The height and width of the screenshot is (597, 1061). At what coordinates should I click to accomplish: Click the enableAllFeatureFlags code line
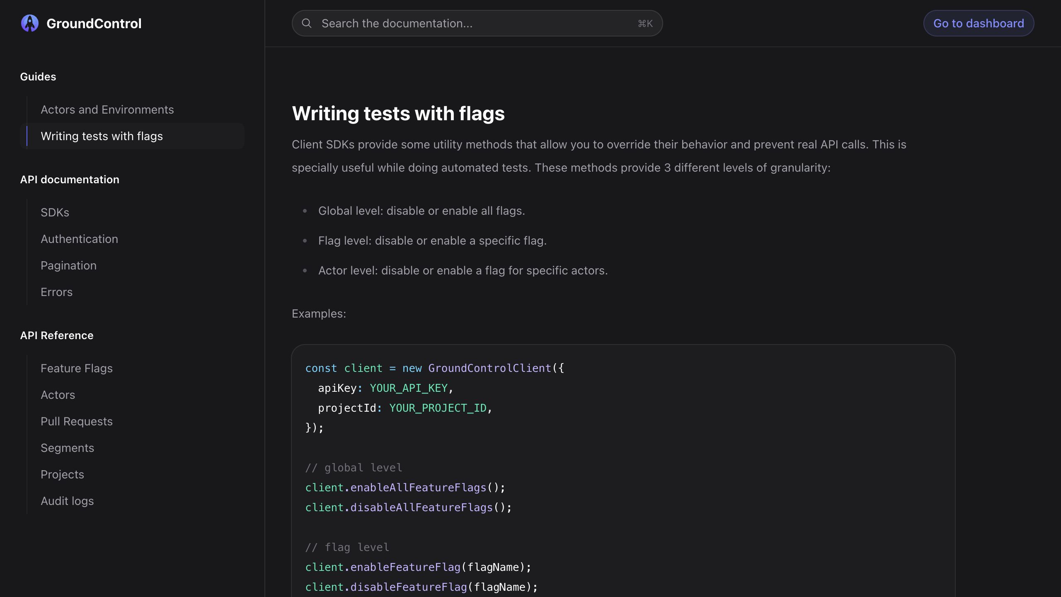405,488
